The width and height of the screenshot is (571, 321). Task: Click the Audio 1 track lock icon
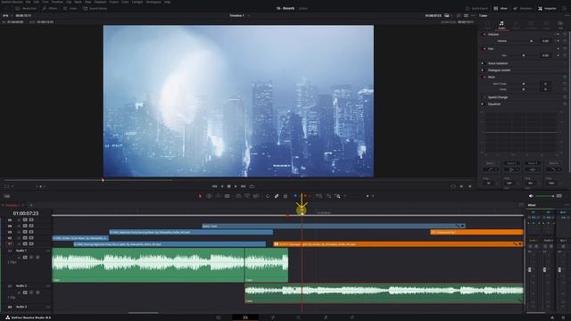click(x=19, y=258)
